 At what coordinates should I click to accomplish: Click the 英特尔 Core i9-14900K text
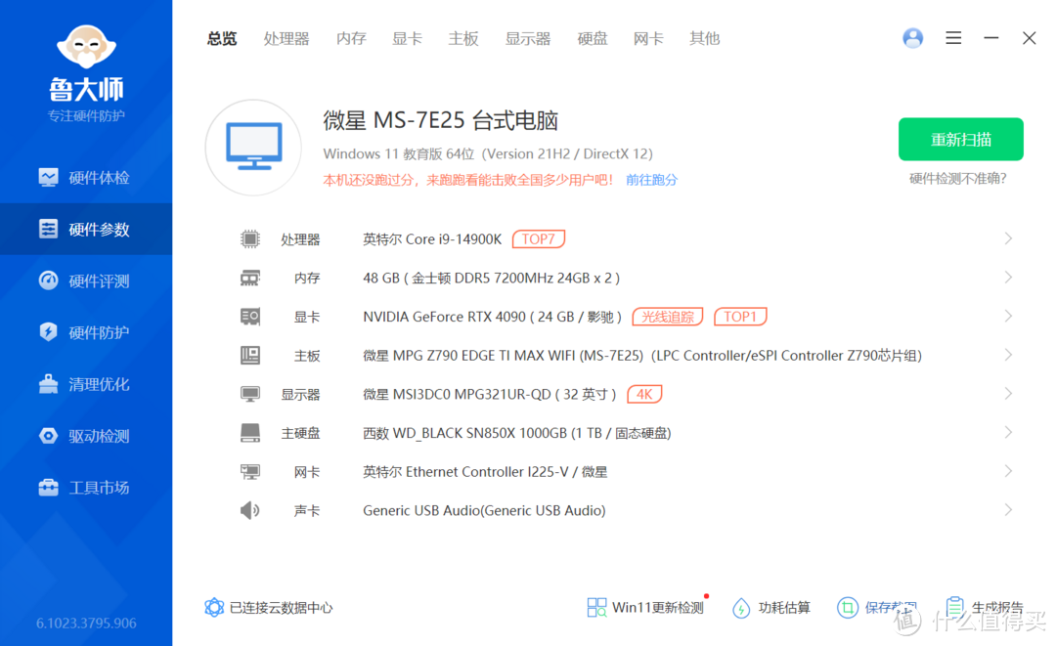pos(432,239)
